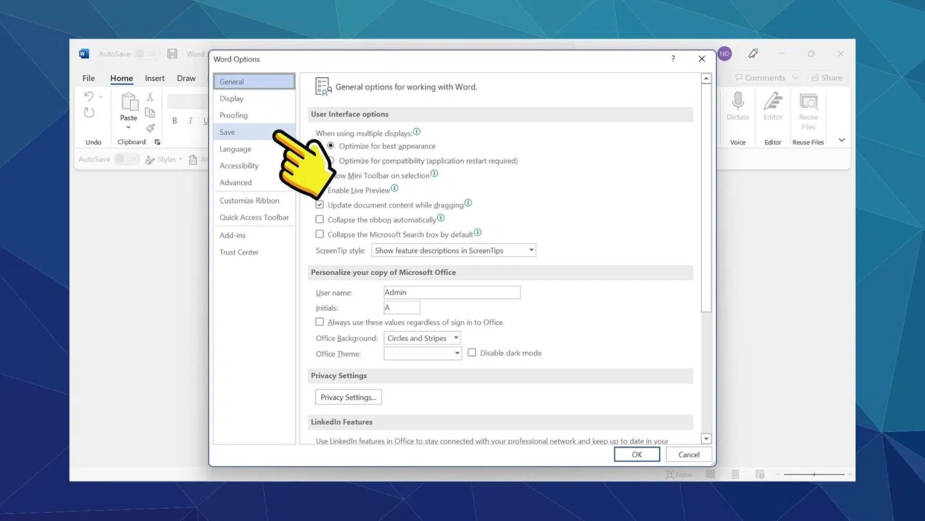Select Display in Word Options sidebar
Viewport: 925px width, 521px height.
[254, 98]
